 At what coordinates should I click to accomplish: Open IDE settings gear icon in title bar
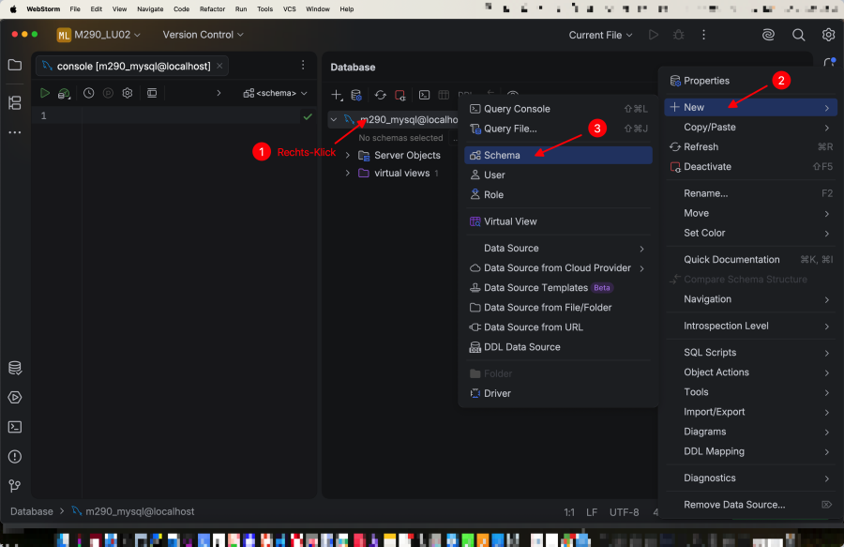(828, 35)
